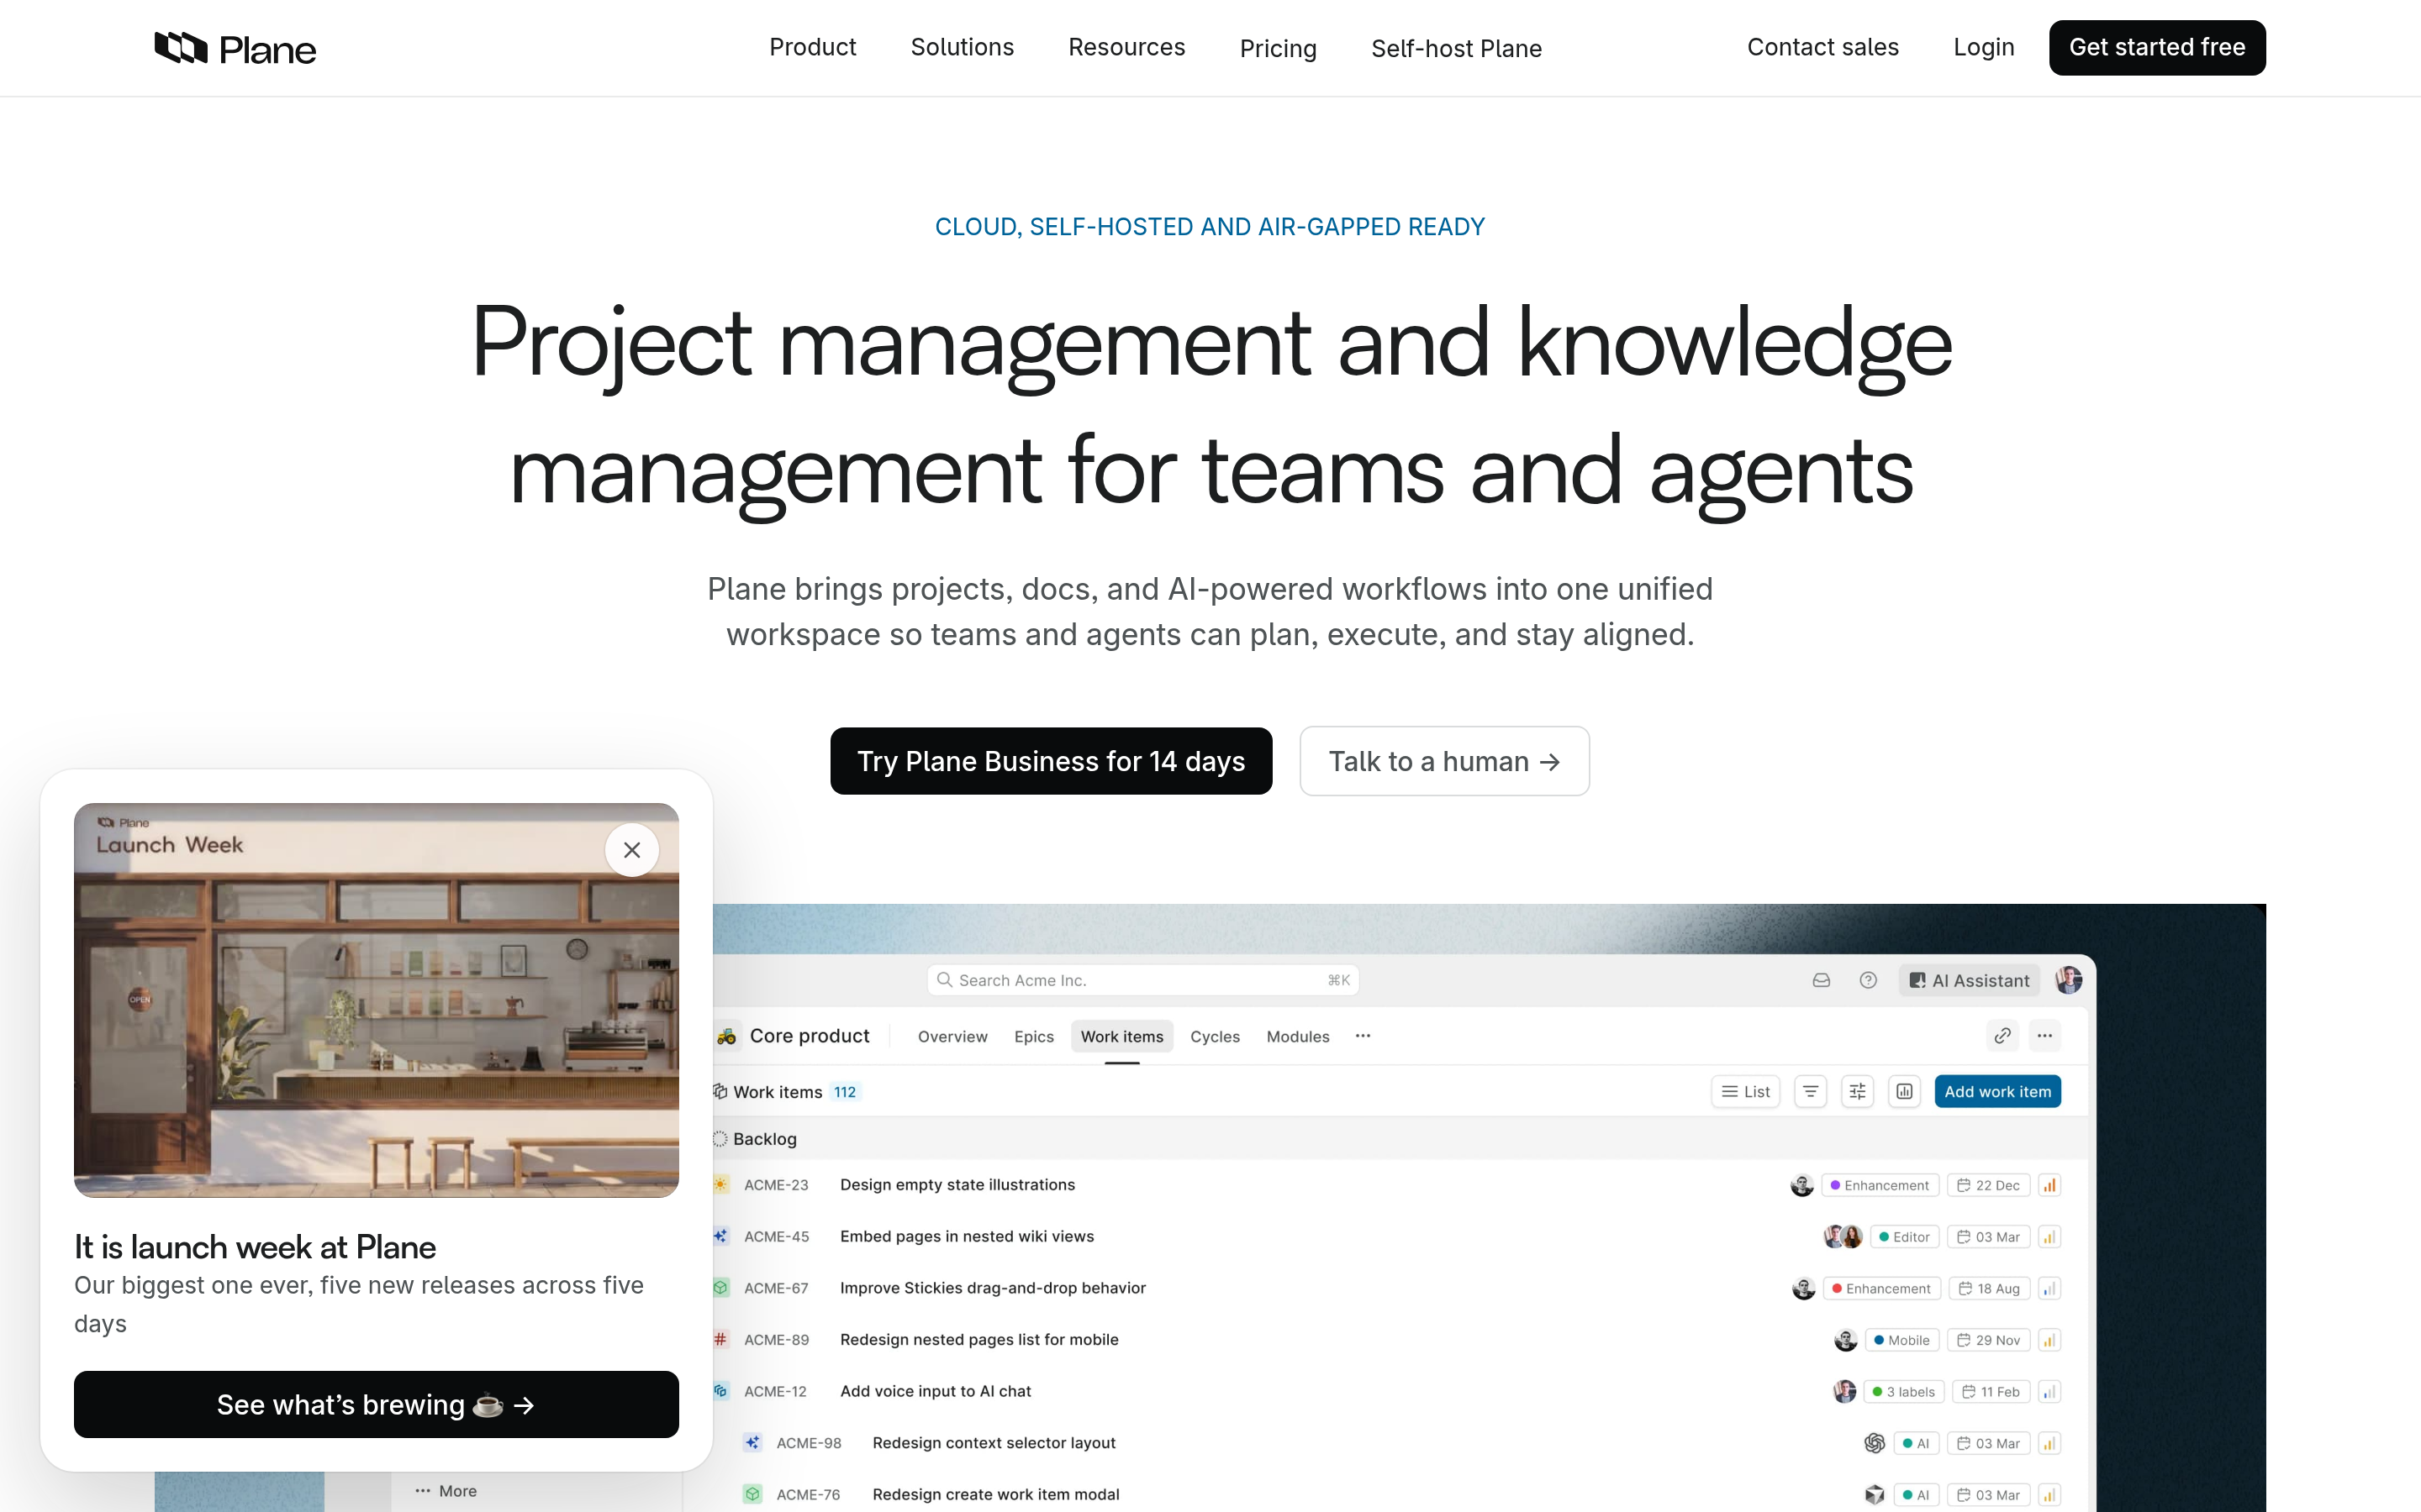Click the help question mark icon
Image resolution: width=2421 pixels, height=1512 pixels.
(1868, 980)
